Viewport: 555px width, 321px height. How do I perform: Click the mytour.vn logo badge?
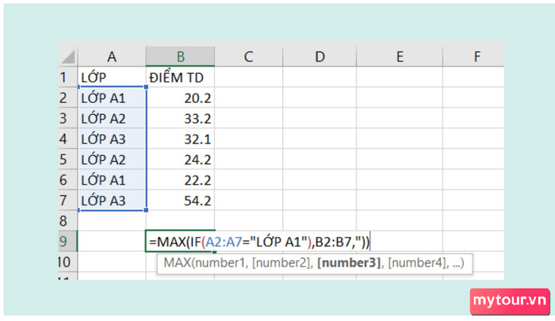tap(510, 301)
